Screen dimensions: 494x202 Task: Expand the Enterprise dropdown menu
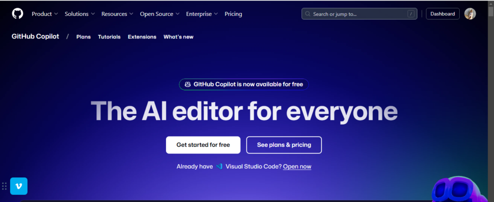pyautogui.click(x=202, y=14)
